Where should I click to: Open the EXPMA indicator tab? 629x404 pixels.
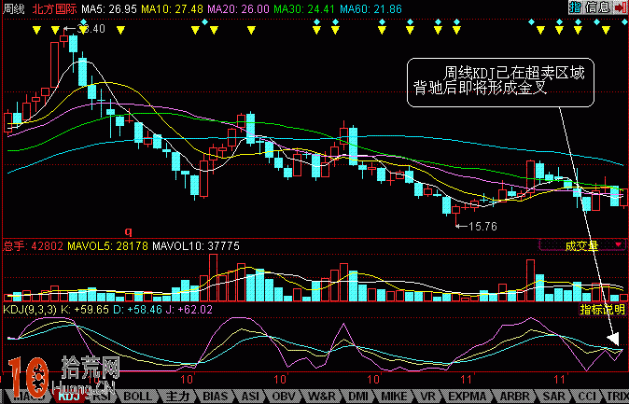465,397
